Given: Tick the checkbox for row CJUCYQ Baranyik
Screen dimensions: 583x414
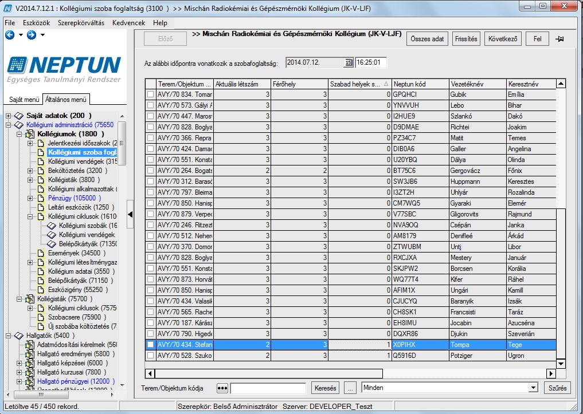Looking at the screenshot, I should pyautogui.click(x=150, y=301).
